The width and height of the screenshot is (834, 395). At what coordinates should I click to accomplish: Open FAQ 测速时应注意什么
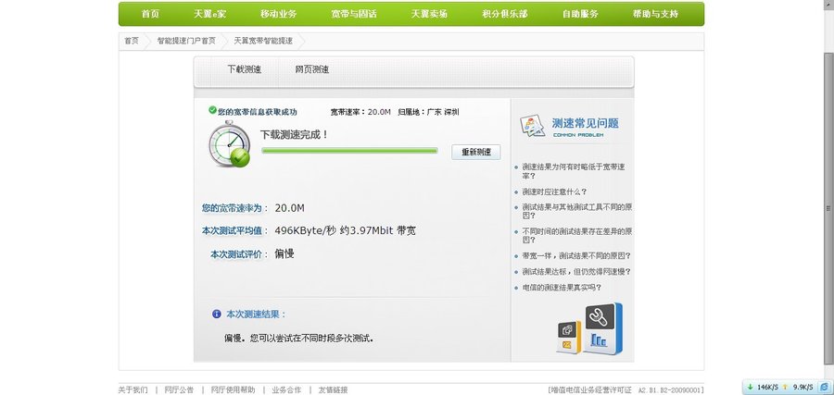tap(554, 191)
